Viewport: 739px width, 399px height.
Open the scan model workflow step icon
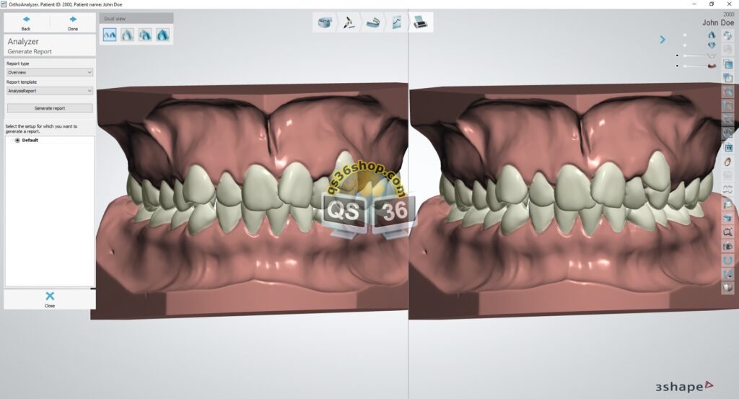click(324, 22)
